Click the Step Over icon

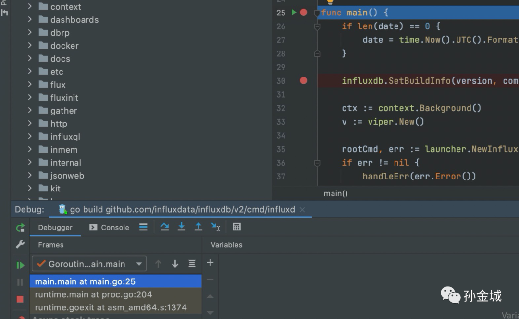coord(164,227)
